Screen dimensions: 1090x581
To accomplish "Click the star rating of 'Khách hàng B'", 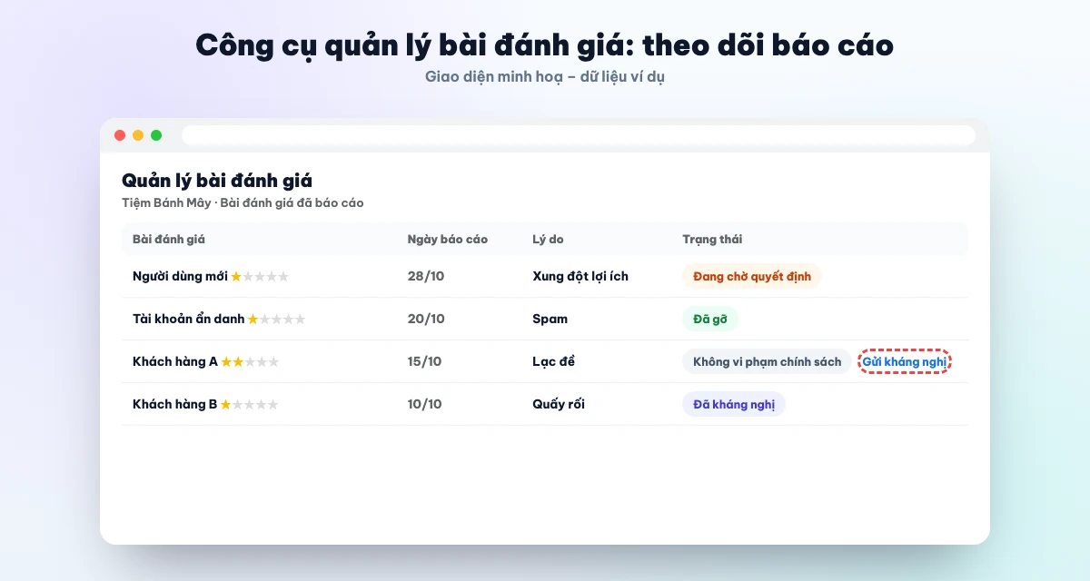I will click(x=250, y=404).
